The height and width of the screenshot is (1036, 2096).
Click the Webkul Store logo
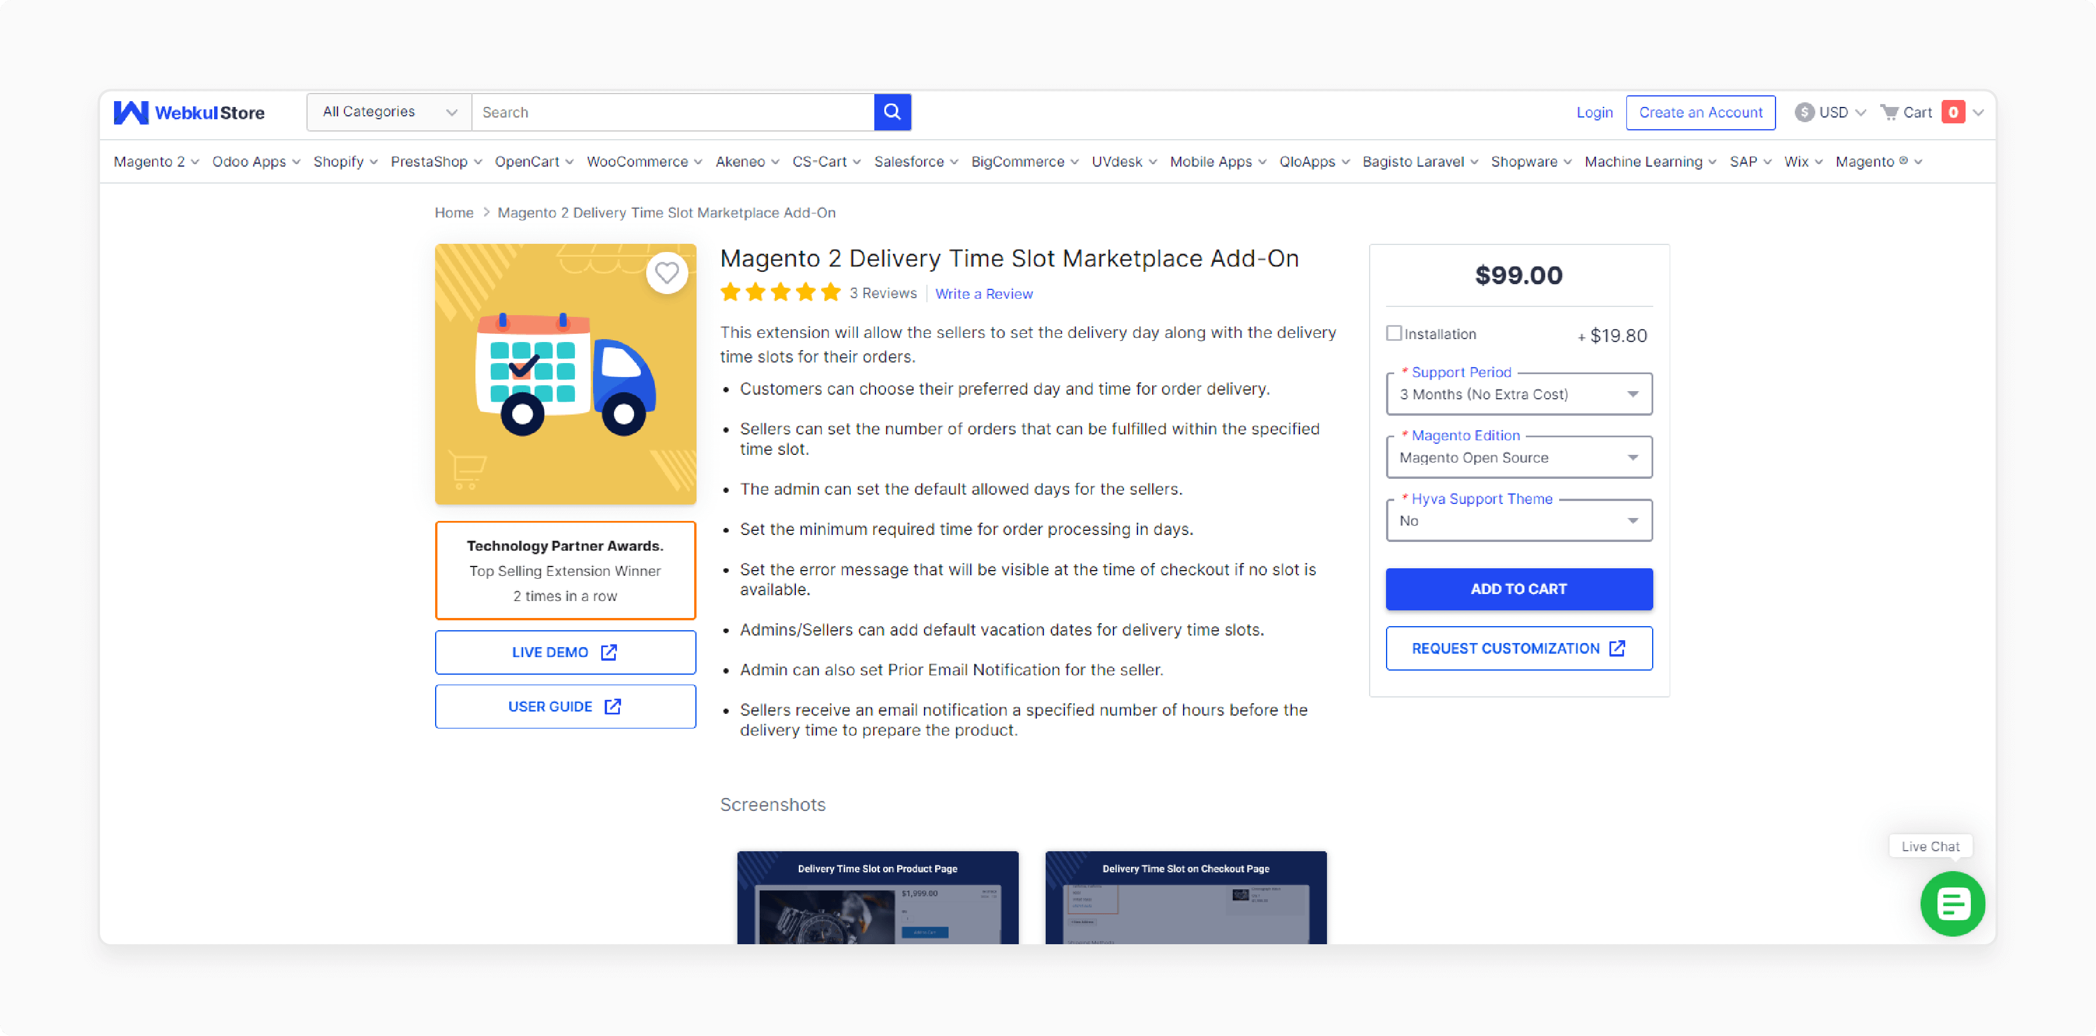point(189,112)
